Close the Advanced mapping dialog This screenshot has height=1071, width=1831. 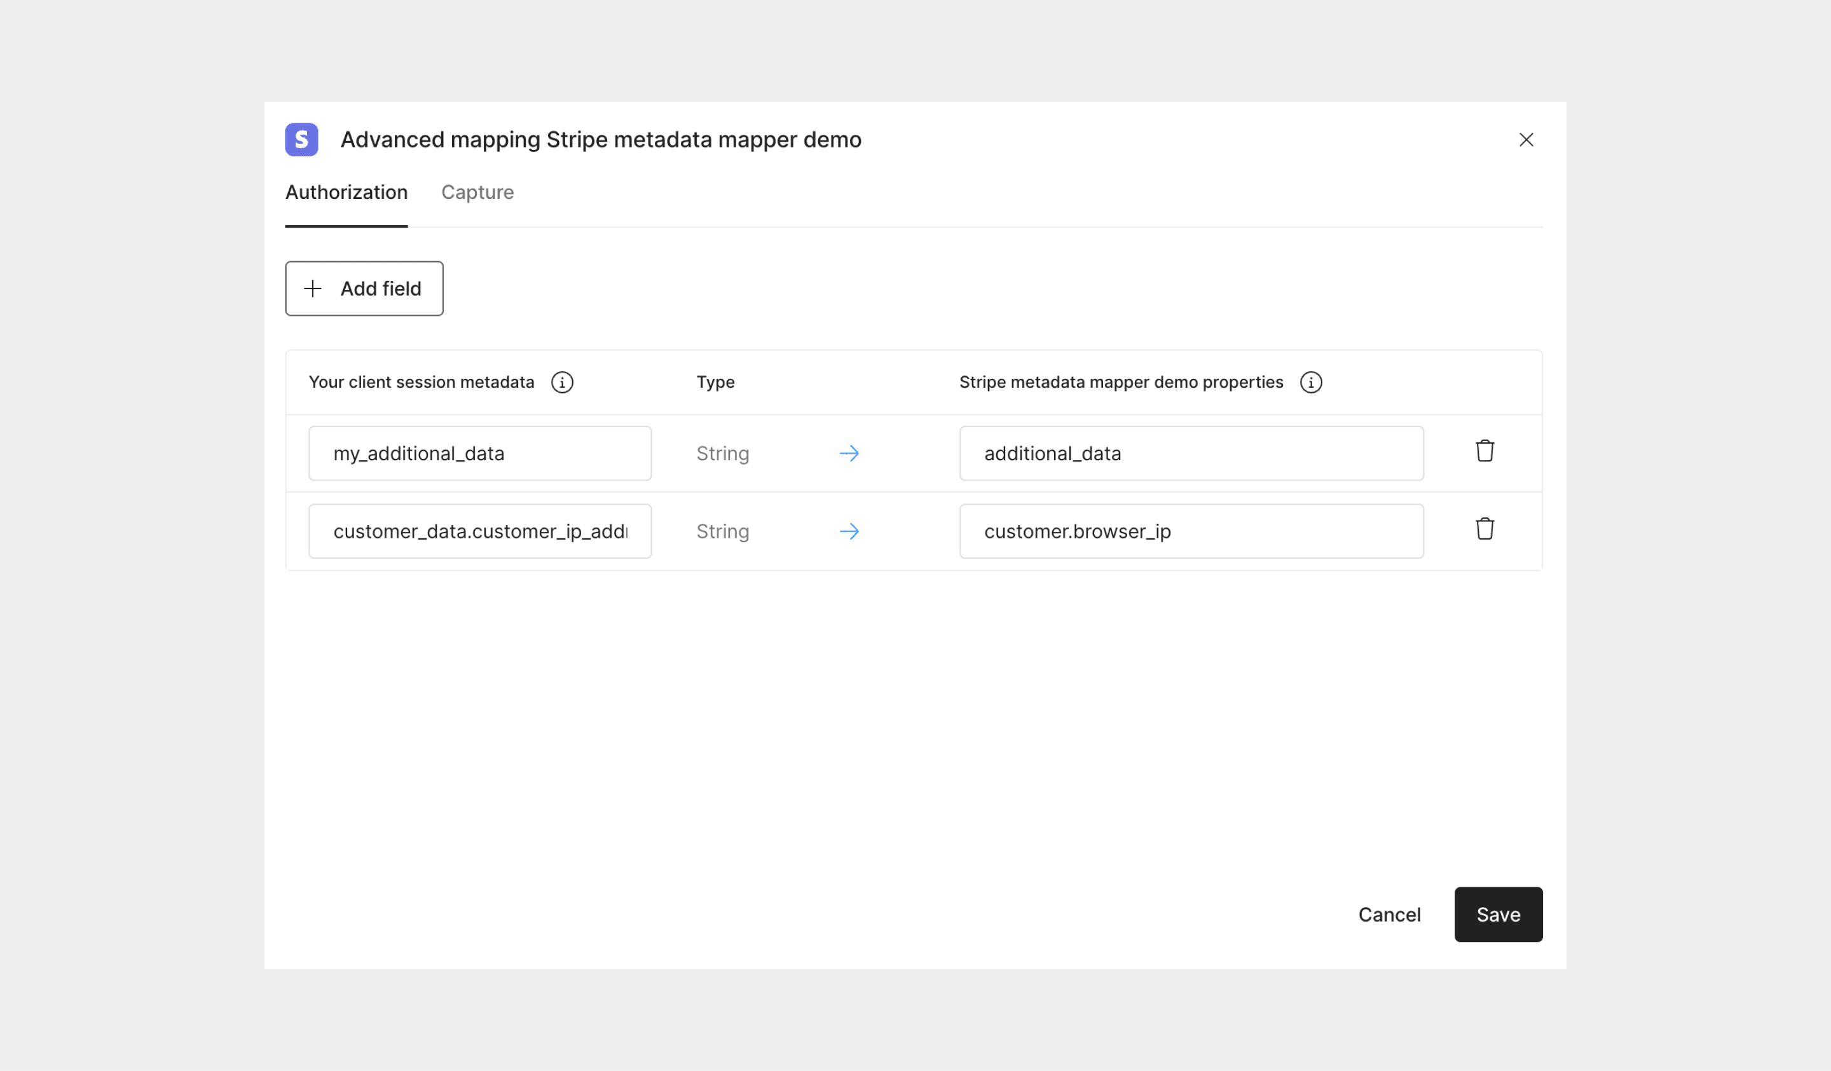pos(1526,139)
